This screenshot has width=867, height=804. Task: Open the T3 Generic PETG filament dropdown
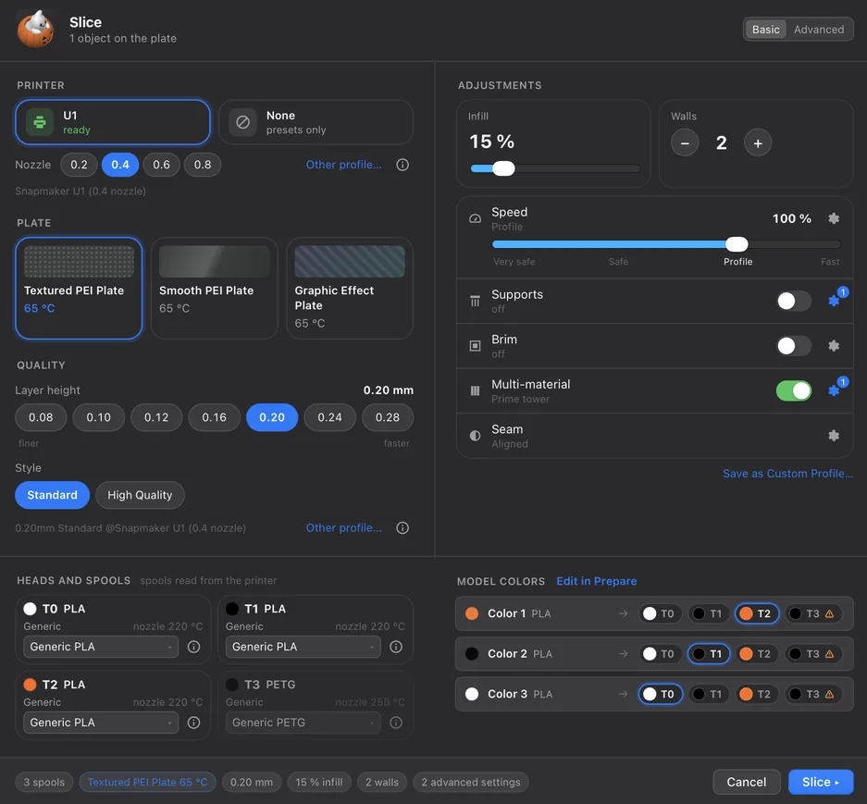click(303, 723)
